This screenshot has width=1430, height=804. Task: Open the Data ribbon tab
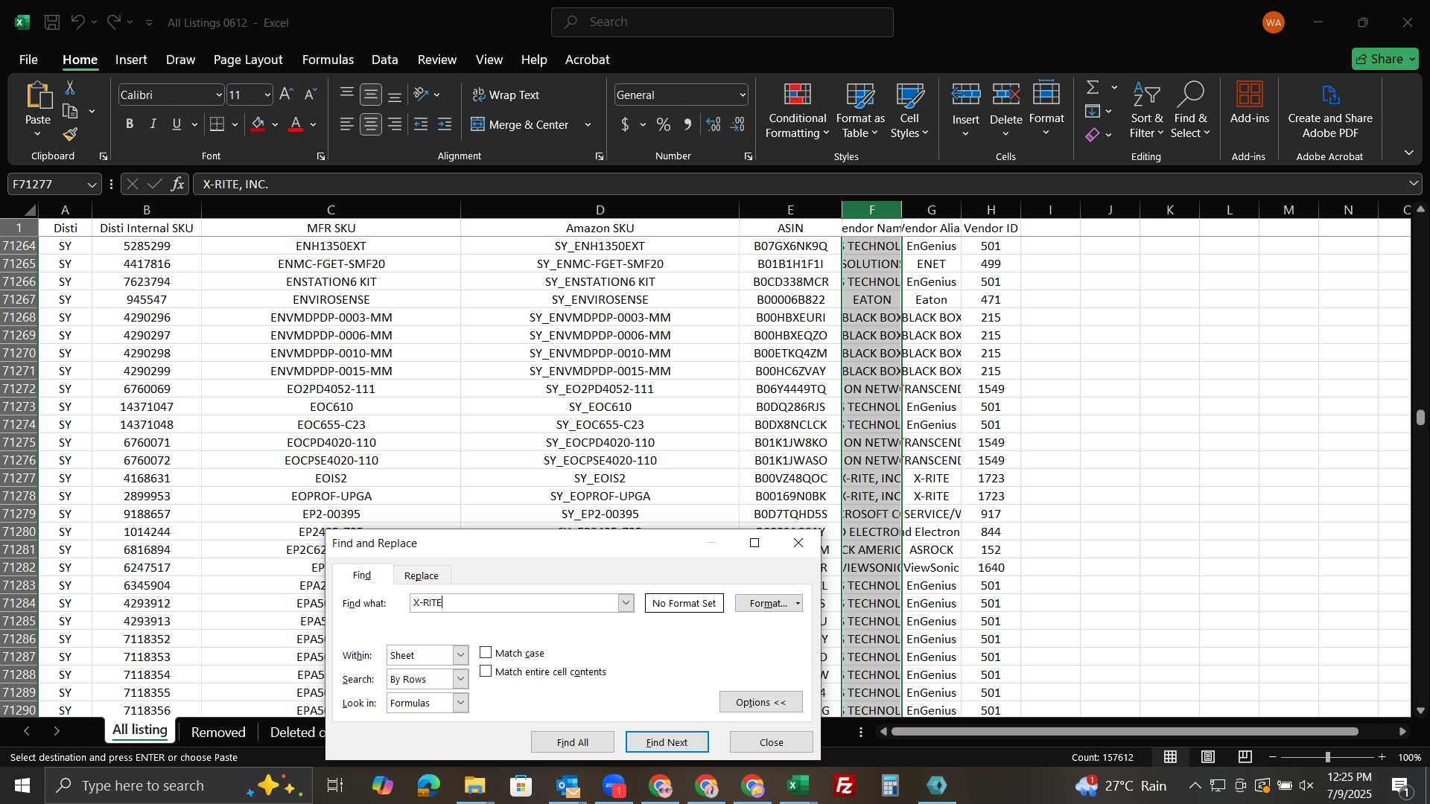point(384,60)
